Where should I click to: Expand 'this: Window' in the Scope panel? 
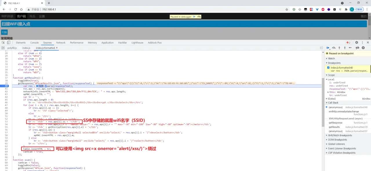[329, 92]
